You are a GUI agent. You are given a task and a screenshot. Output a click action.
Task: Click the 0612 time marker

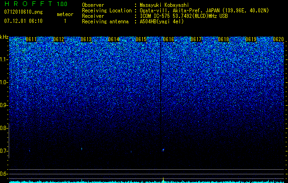pyautogui.click(x=59, y=39)
